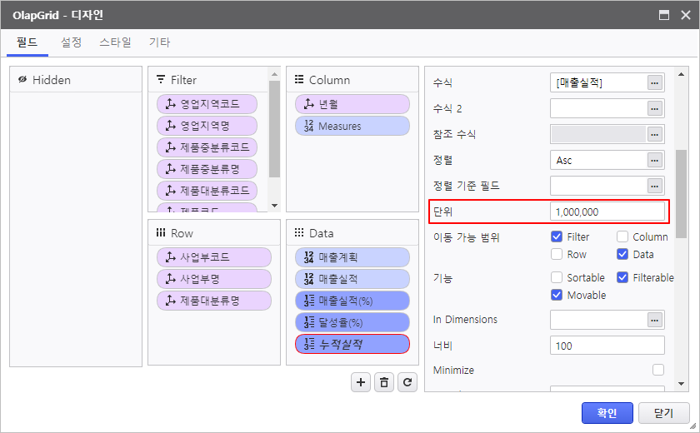Click the add field plus icon
This screenshot has height=433, width=700.
(x=361, y=382)
